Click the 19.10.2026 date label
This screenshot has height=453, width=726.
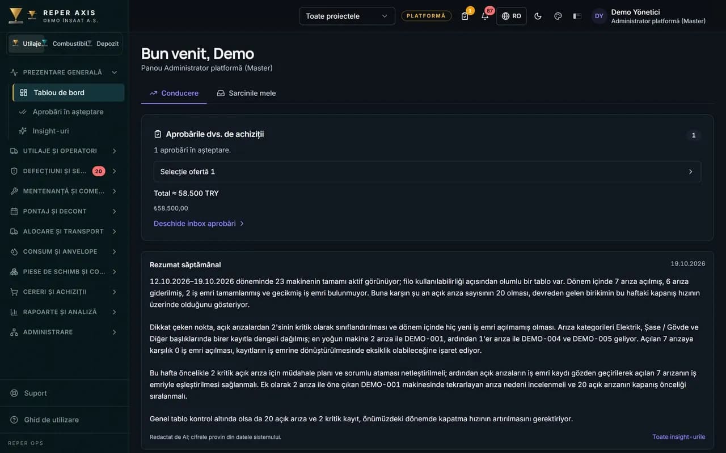tap(687, 264)
